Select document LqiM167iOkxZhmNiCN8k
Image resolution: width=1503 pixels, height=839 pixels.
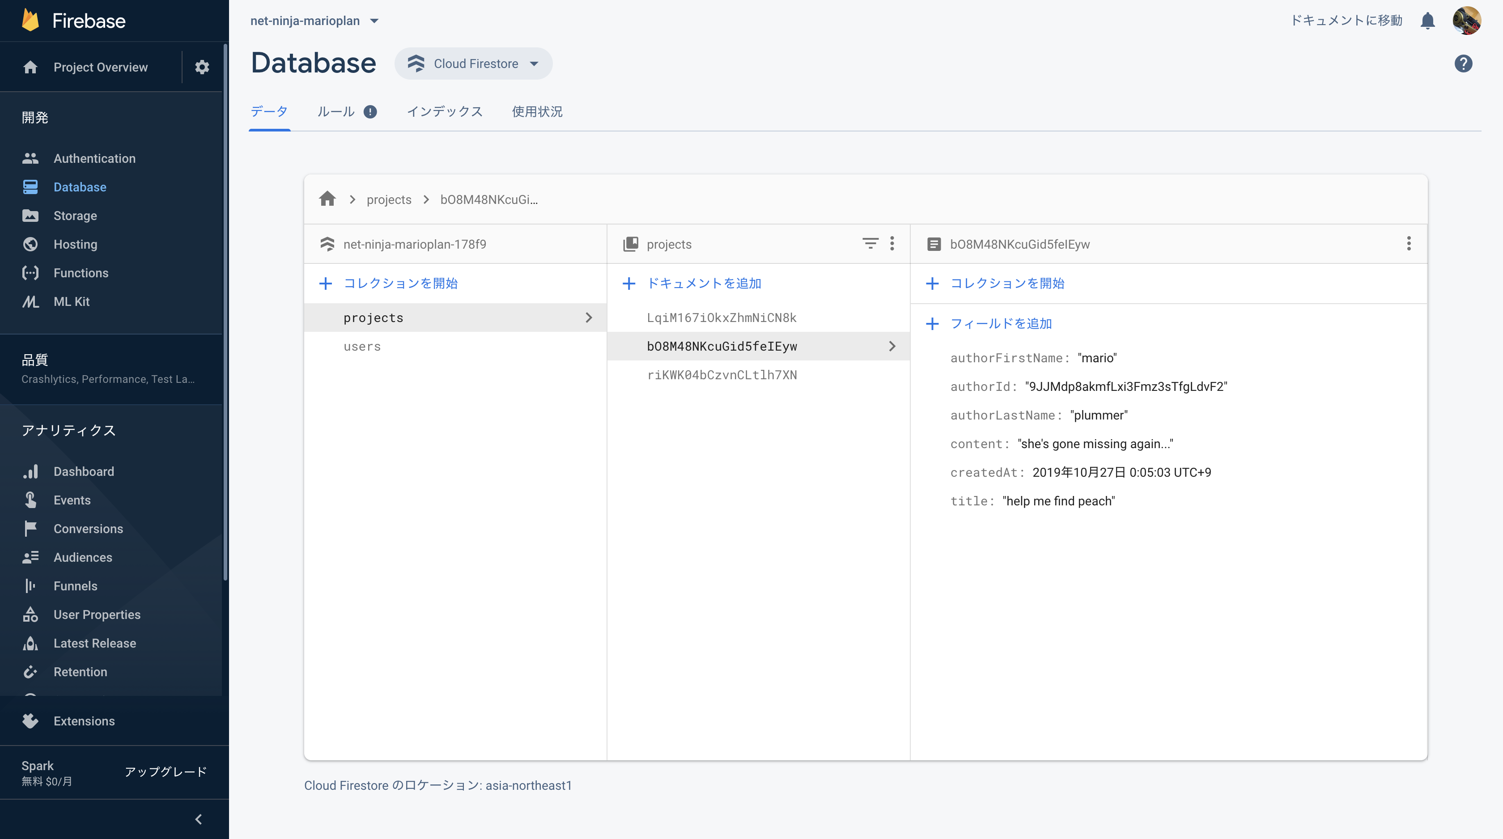pyautogui.click(x=759, y=318)
